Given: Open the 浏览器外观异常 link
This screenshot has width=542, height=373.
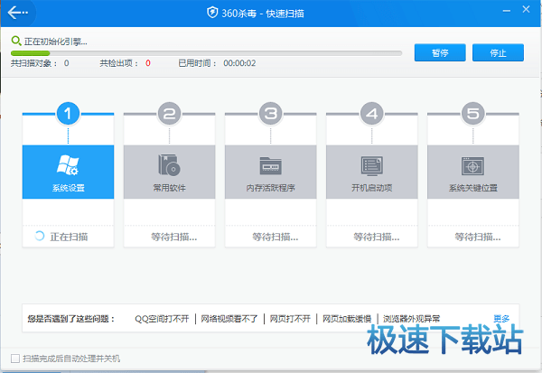Looking at the screenshot, I should [412, 319].
